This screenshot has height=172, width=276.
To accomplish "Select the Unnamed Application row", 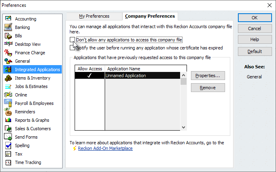I will coord(128,76).
